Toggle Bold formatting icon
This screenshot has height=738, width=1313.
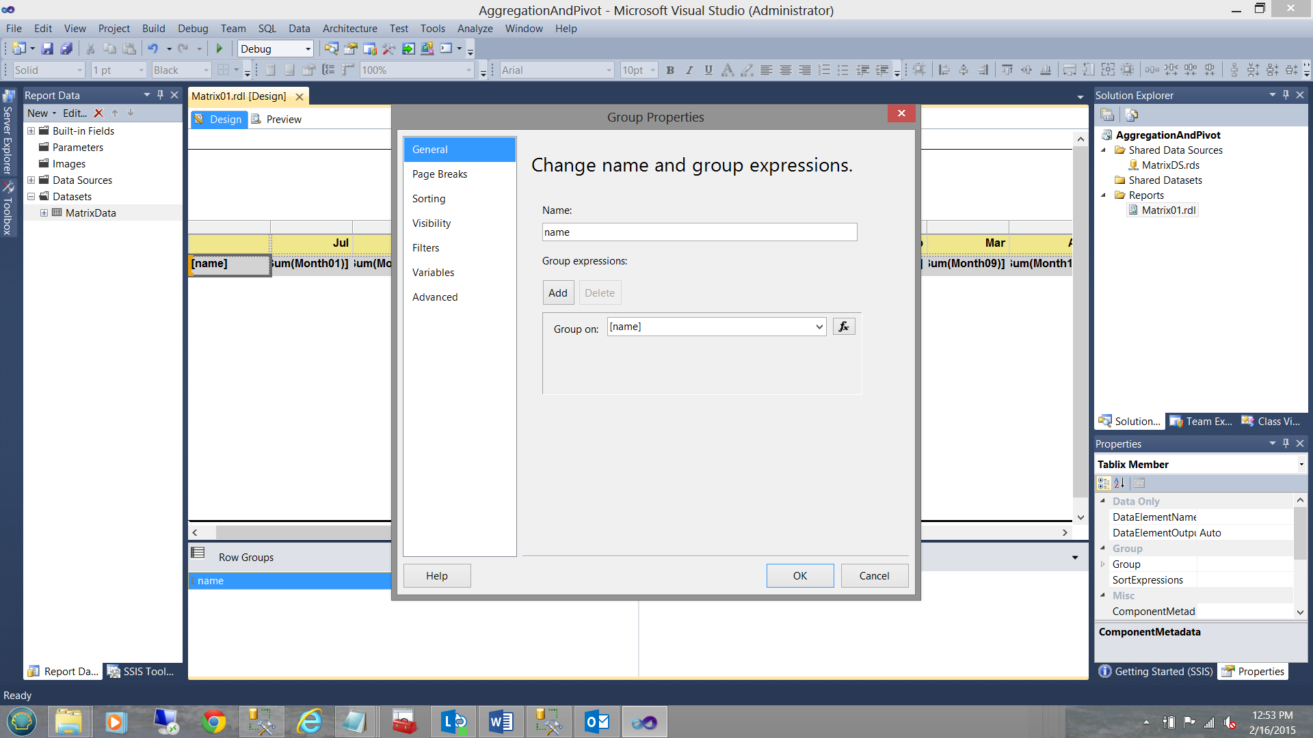(670, 70)
